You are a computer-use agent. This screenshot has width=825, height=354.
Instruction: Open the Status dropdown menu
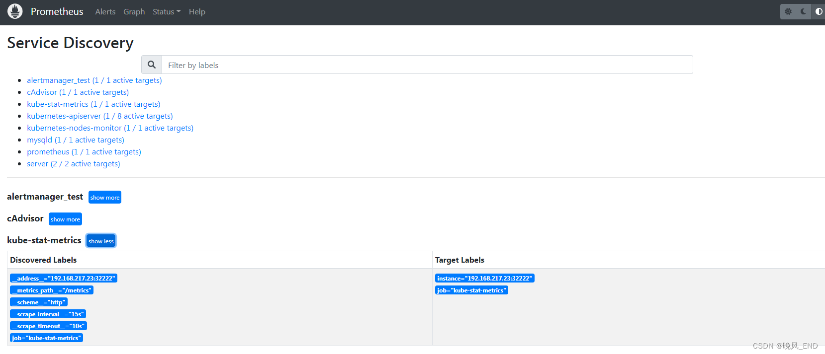click(167, 11)
